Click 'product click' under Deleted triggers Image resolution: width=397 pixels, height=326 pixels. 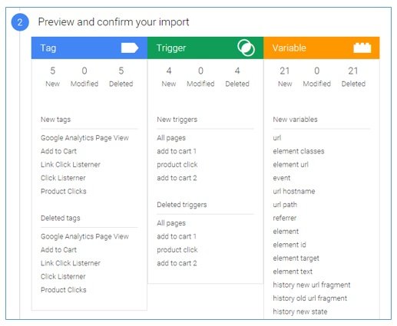click(x=177, y=250)
